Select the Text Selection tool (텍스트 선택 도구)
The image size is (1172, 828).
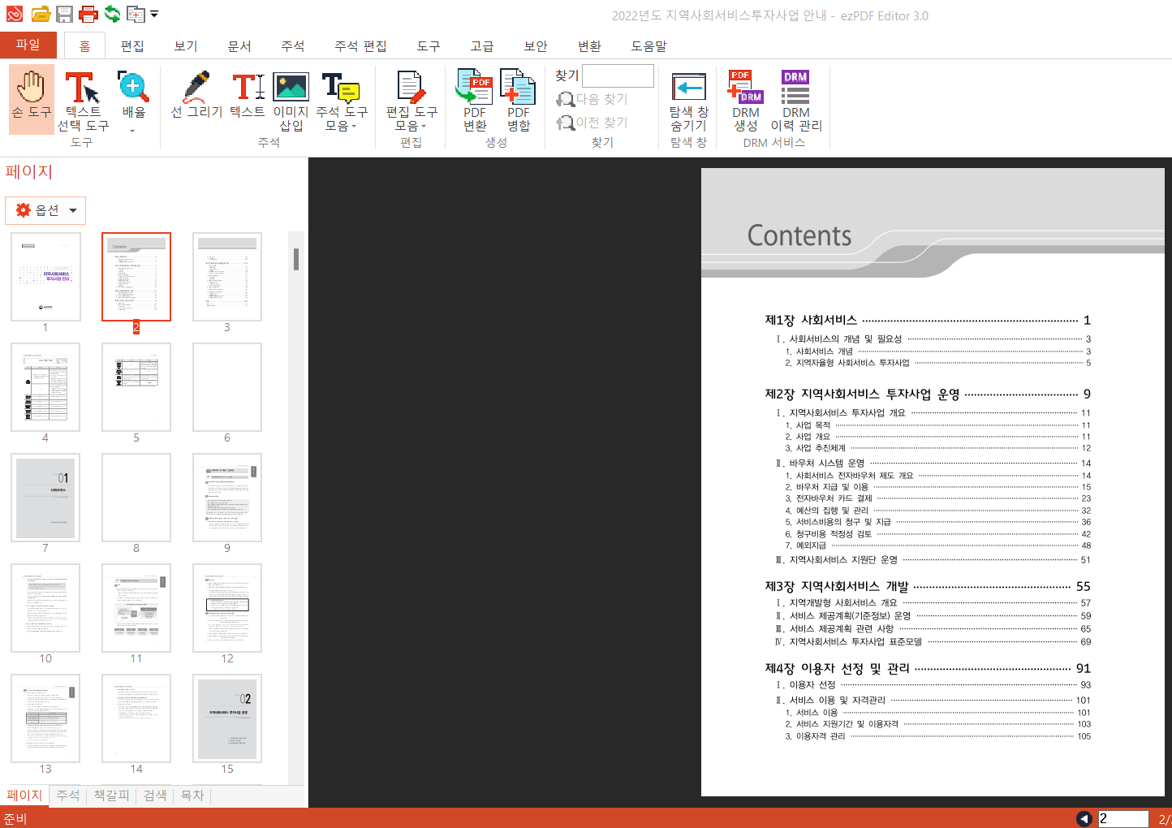click(83, 101)
